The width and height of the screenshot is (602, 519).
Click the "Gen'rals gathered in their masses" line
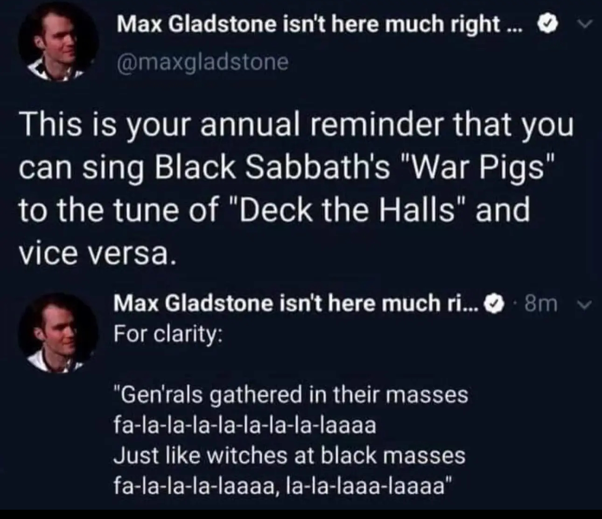tap(291, 394)
